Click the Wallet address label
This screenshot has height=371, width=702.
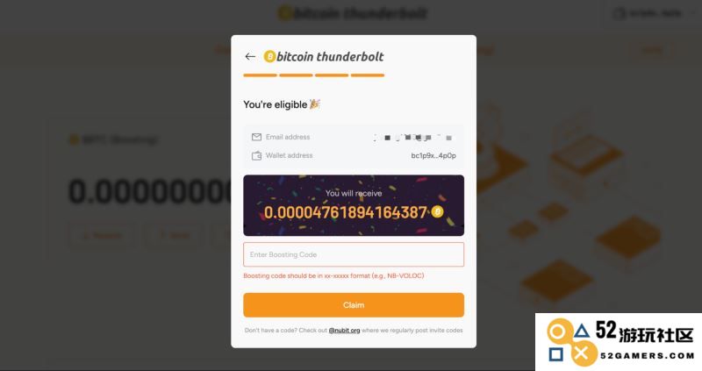coord(290,156)
